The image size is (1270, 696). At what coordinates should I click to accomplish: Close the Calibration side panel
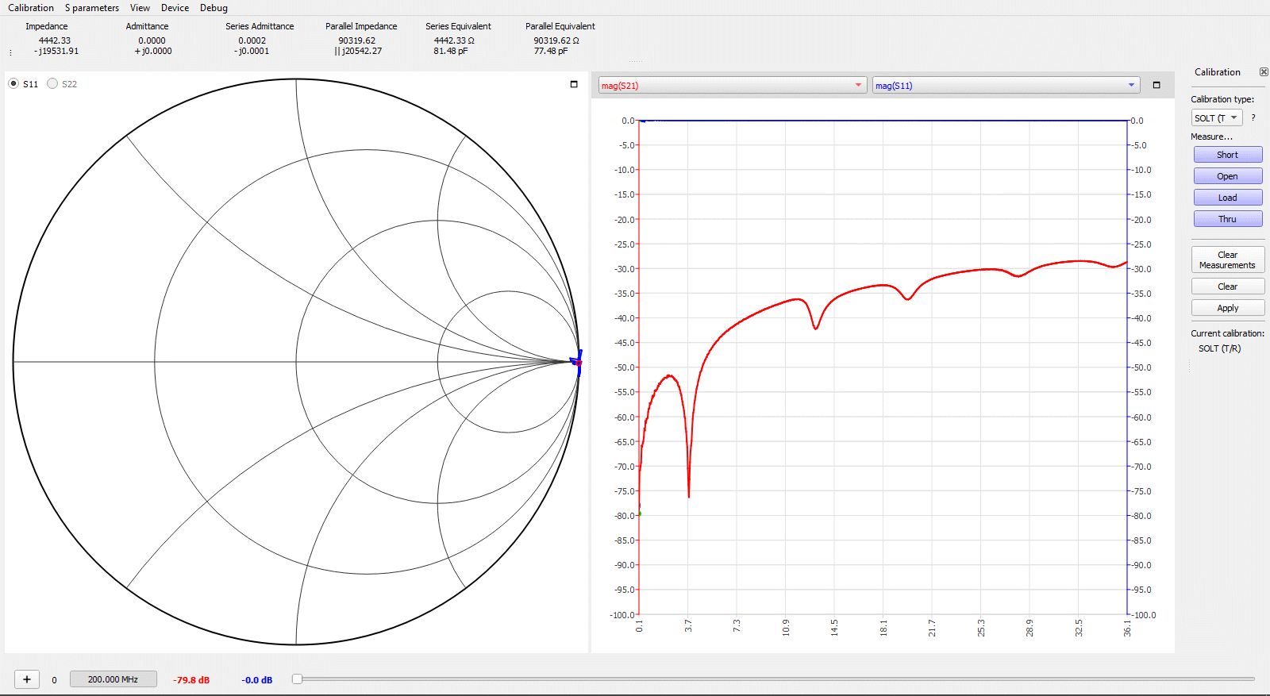click(1264, 72)
